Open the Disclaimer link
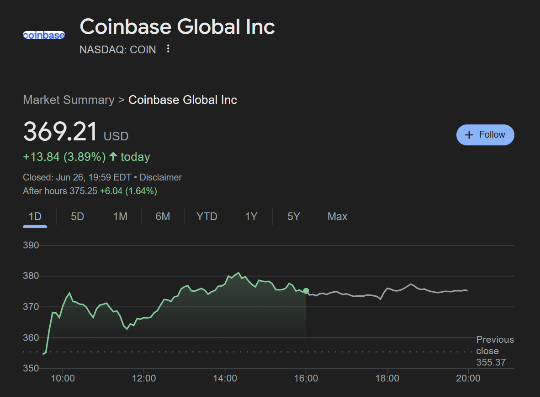The image size is (540, 397). [x=160, y=177]
